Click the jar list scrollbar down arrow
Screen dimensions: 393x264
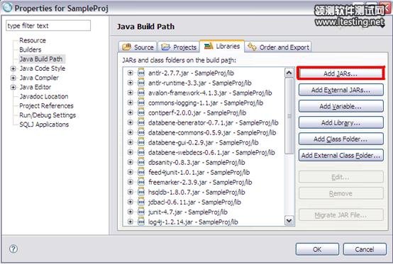pyautogui.click(x=289, y=221)
